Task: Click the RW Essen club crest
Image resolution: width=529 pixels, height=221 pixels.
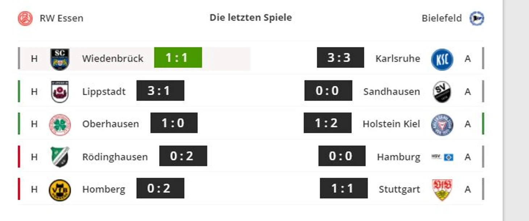Action: tap(25, 18)
